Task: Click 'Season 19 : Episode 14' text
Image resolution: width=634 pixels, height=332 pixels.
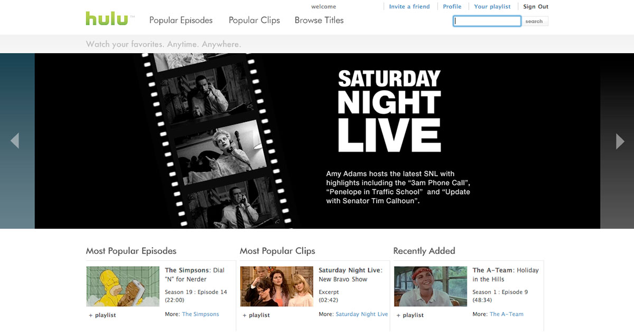Action: click(x=196, y=292)
